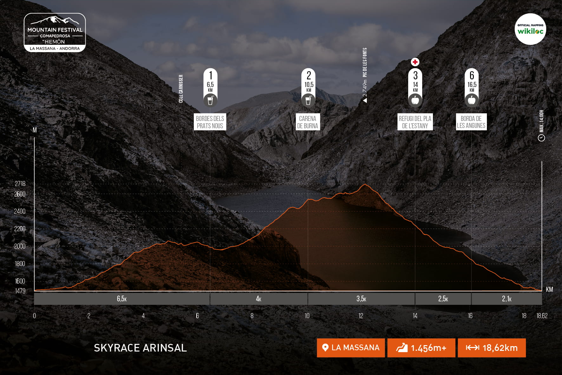This screenshot has width=562, height=375.
Task: Click the red cross medical icon
Action: 415,62
